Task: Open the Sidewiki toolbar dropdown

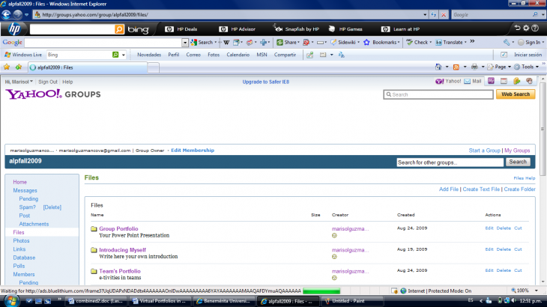Action: (345, 43)
